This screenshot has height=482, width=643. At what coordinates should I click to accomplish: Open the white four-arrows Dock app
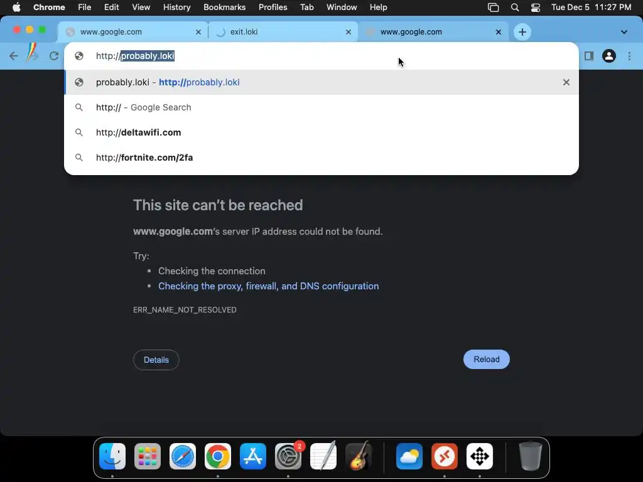479,456
